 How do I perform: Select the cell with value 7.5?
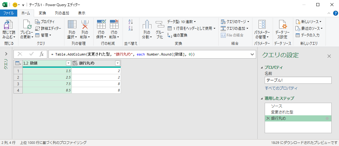click(47, 84)
